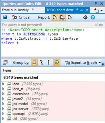Select the 'TODO short desc...' tab

[x=62, y=10]
